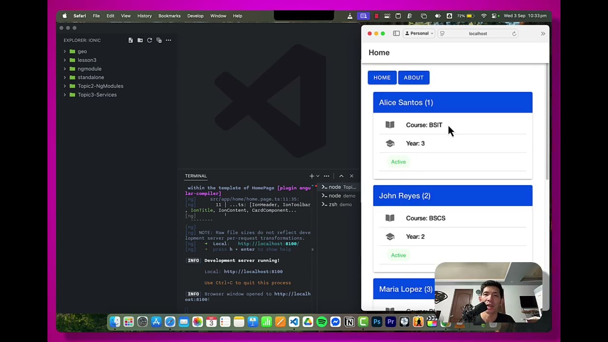Click the Wi-Fi icon in menu bar
Viewport: 608px width, 342px height.
pos(484,16)
